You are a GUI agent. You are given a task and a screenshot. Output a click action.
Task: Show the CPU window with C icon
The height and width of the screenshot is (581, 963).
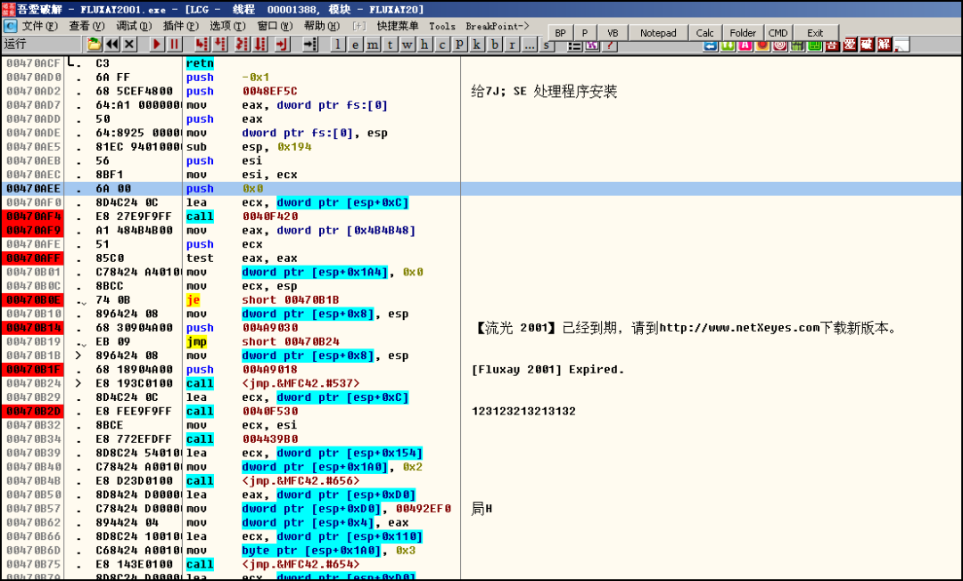[x=441, y=45]
